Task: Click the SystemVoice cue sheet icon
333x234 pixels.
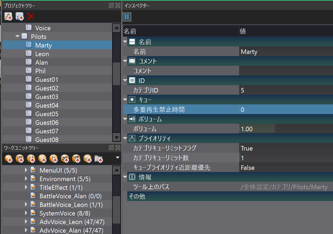Action: [x=33, y=213]
